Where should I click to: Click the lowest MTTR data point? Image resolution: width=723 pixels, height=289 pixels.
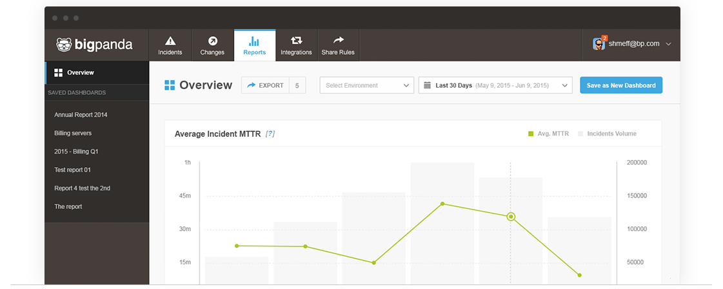579,275
